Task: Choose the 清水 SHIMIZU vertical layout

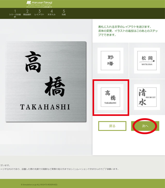Action: point(147,97)
